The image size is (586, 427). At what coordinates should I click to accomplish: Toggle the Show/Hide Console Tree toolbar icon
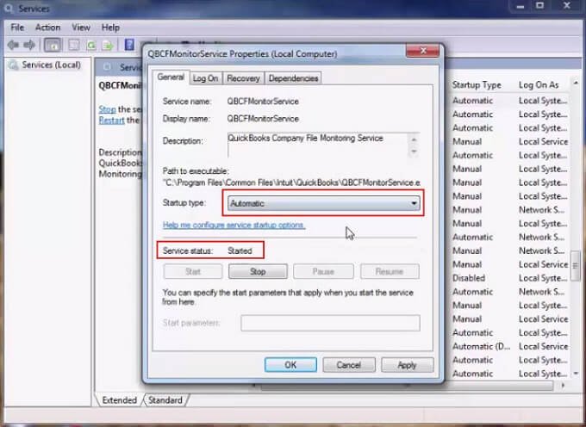53,45
